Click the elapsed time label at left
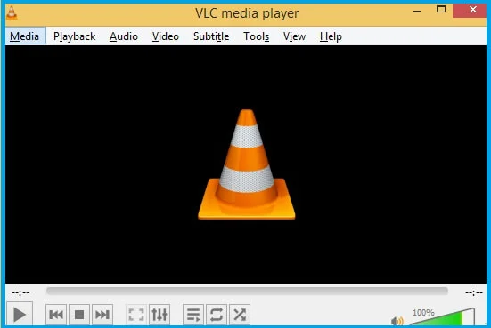 point(20,292)
